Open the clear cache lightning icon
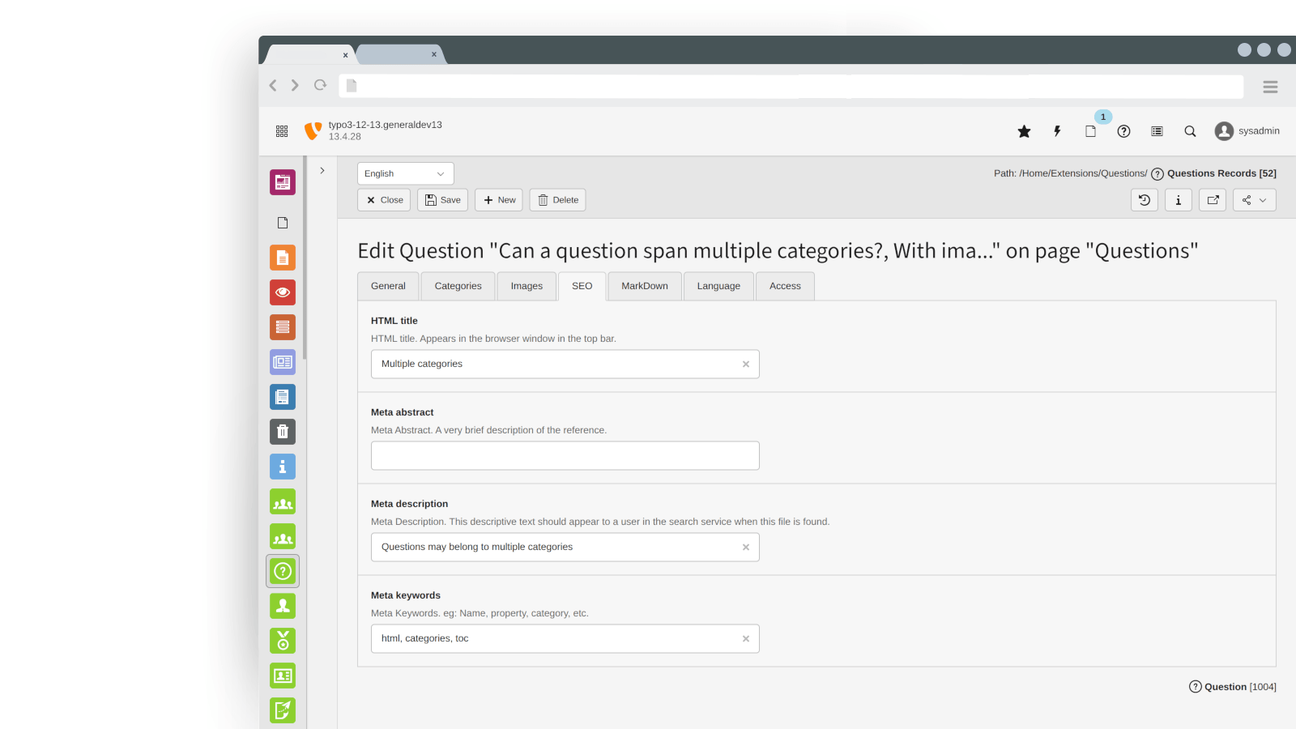 1057,131
